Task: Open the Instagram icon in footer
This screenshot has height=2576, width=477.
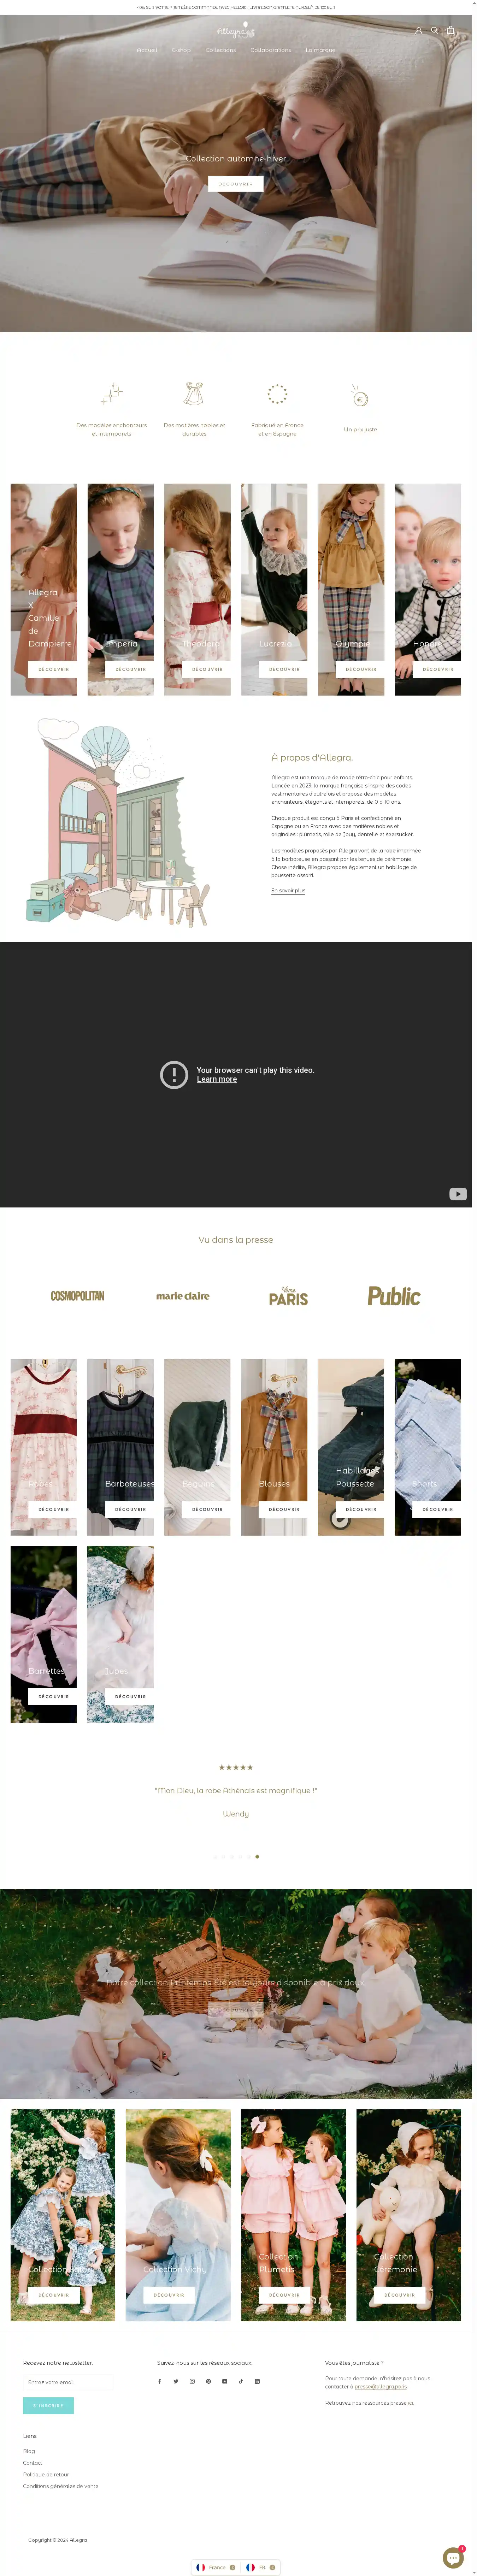Action: [x=192, y=2381]
